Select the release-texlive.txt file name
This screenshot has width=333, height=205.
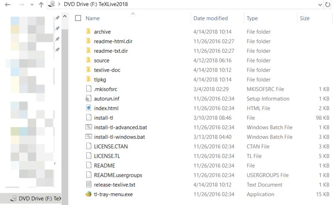point(115,185)
